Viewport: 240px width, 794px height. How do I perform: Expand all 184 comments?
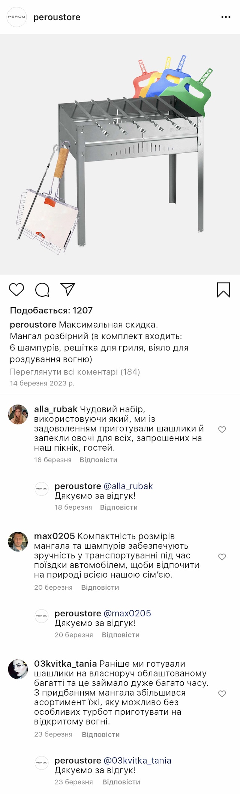(75, 372)
